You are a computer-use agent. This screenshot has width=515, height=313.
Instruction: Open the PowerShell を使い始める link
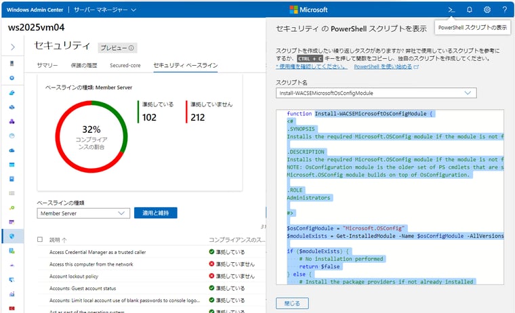[x=386, y=66]
